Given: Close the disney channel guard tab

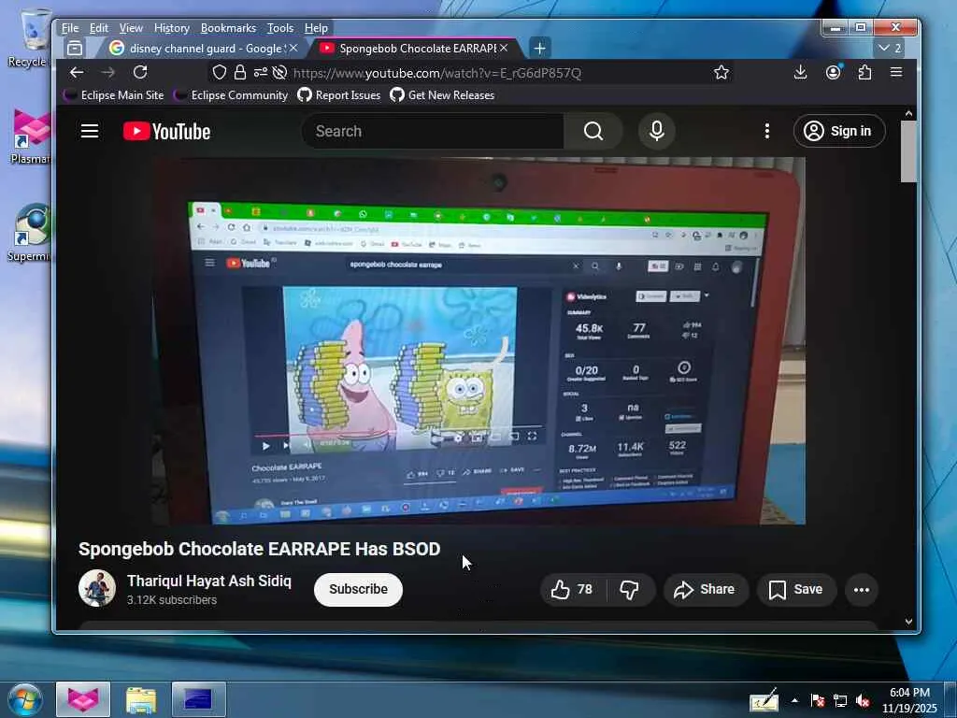Looking at the screenshot, I should (x=293, y=48).
